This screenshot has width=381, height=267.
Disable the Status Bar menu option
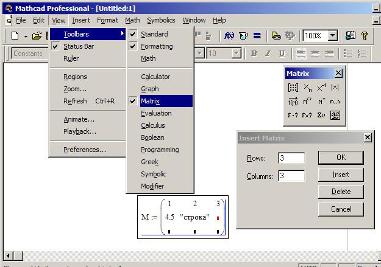click(78, 46)
